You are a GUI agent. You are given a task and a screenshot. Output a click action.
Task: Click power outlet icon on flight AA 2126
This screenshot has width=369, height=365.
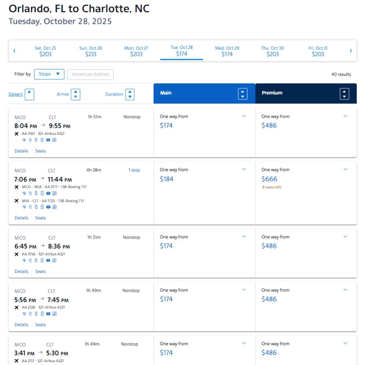click(x=30, y=314)
